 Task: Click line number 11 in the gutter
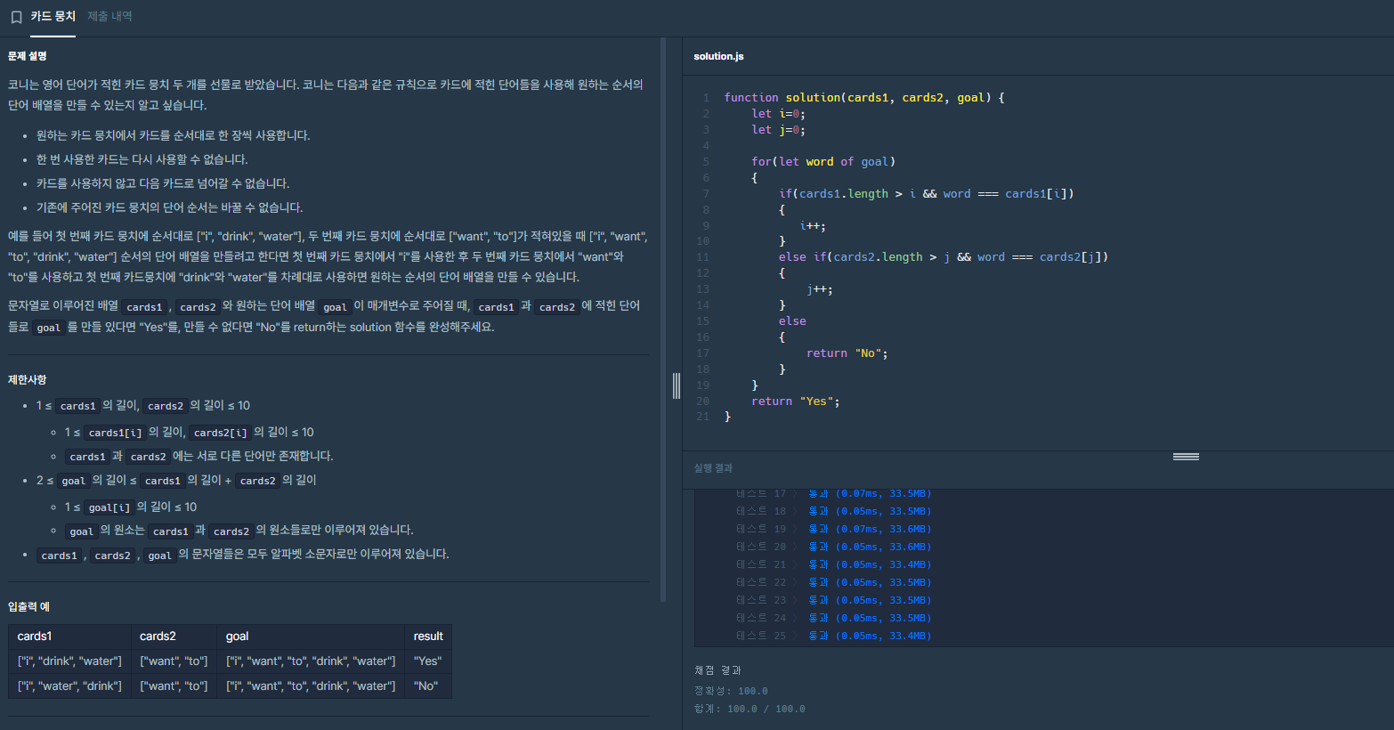pos(703,257)
